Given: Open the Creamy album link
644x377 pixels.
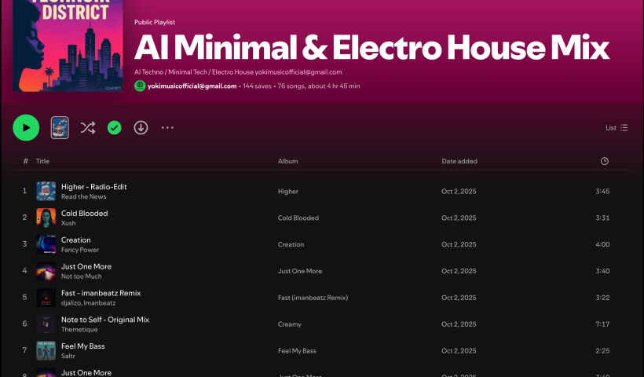Looking at the screenshot, I should (289, 324).
